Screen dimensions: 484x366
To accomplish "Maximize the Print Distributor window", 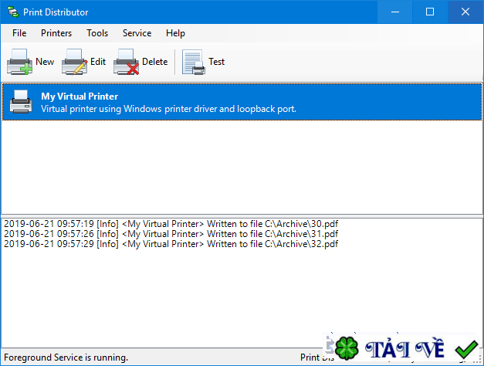I will tap(430, 12).
